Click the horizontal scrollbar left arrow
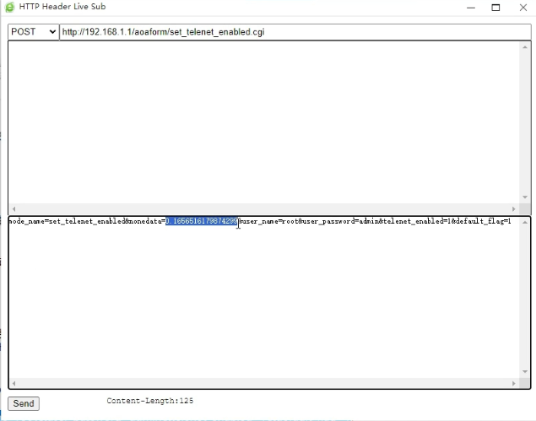The width and height of the screenshot is (536, 421). [x=14, y=209]
